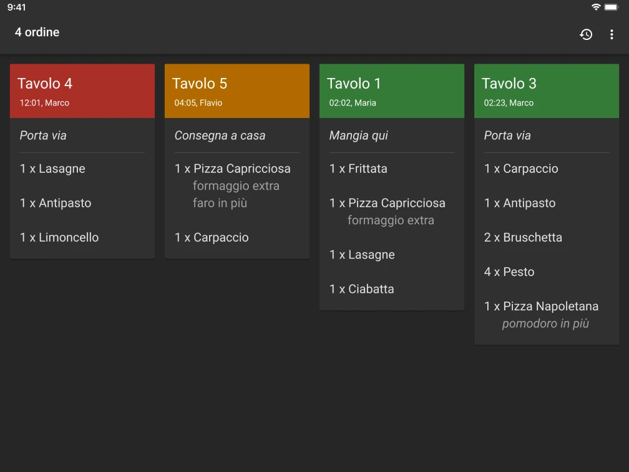This screenshot has width=629, height=472.
Task: Click the timestamp 02:23, Marco on Tavolo 3
Action: pos(509,102)
